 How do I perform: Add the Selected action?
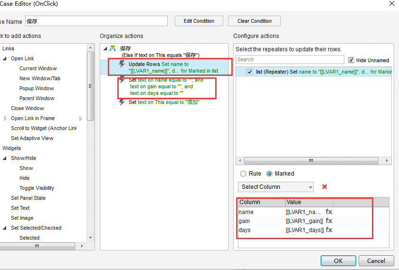point(29,238)
